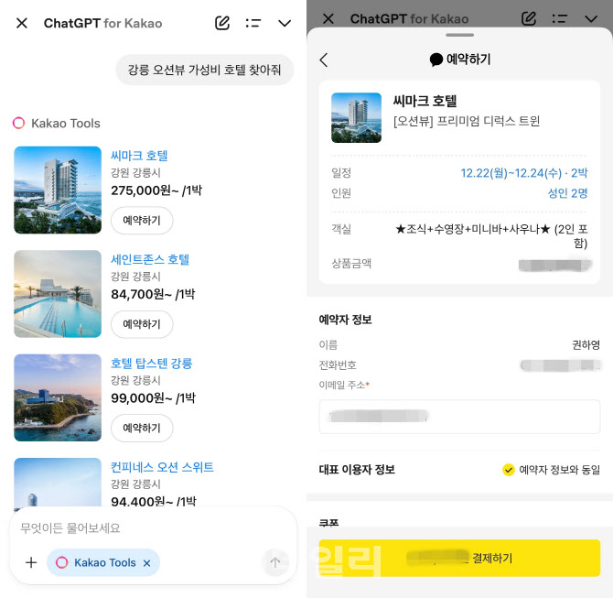Toggle '예약자 정보와 동일' checkbox
Viewport: 613px width, 598px height.
[509, 470]
